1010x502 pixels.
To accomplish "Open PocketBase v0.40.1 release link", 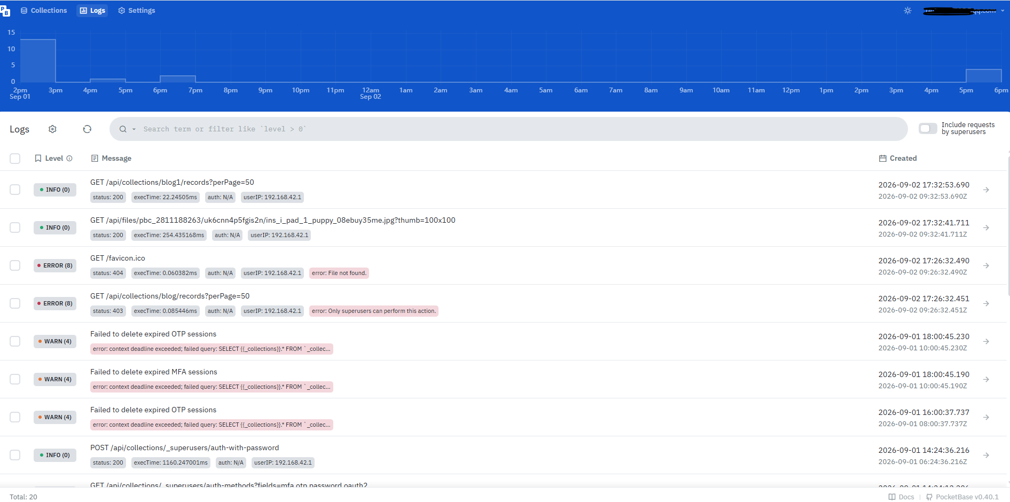I will [962, 497].
